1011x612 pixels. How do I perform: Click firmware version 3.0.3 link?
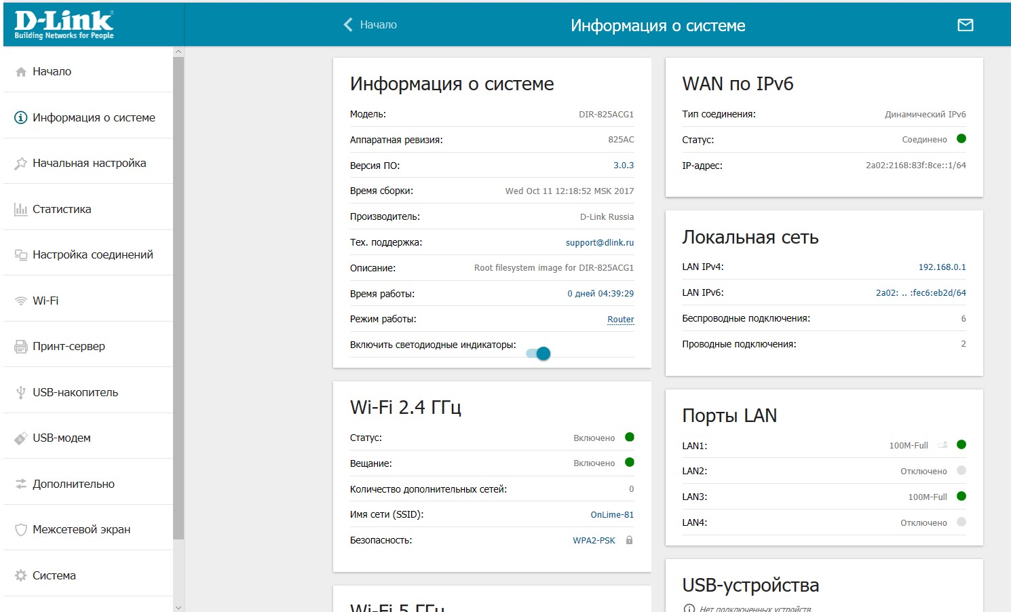click(623, 166)
